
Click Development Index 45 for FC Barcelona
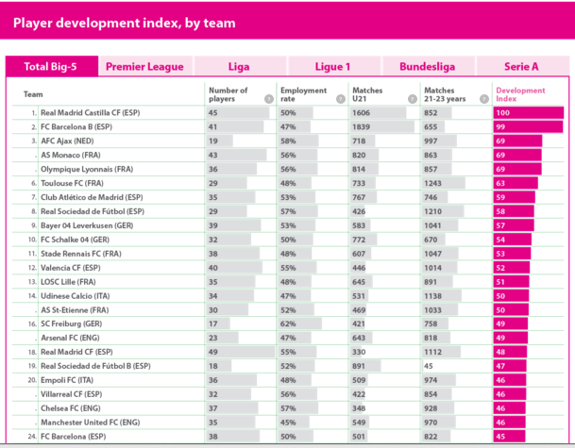(509, 437)
